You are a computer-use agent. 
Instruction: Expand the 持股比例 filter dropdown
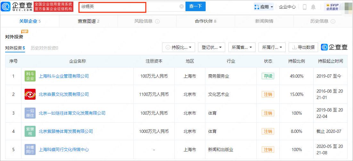point(179,47)
